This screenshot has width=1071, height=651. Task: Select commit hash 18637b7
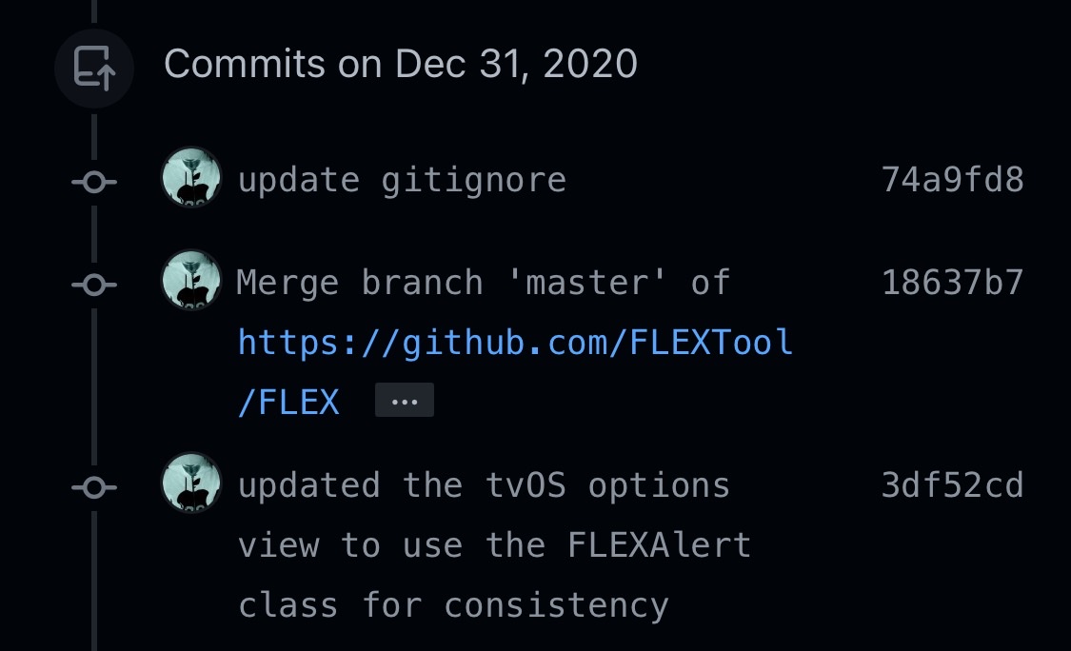pyautogui.click(x=952, y=283)
